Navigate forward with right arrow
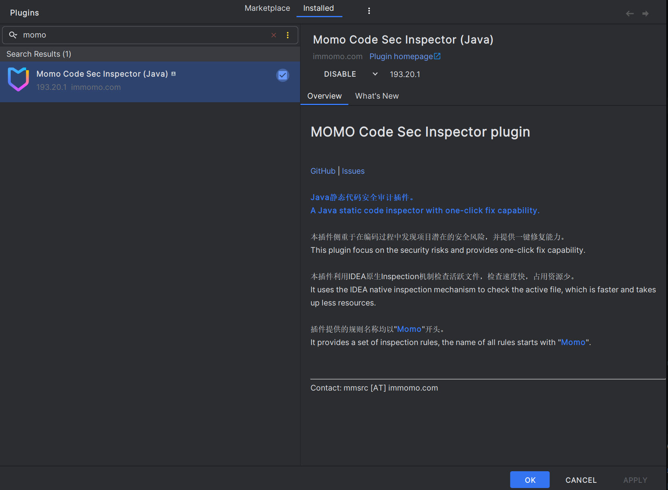Image resolution: width=668 pixels, height=490 pixels. 645,14
